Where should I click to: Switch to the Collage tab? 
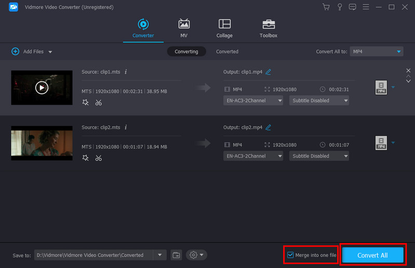[x=225, y=28]
